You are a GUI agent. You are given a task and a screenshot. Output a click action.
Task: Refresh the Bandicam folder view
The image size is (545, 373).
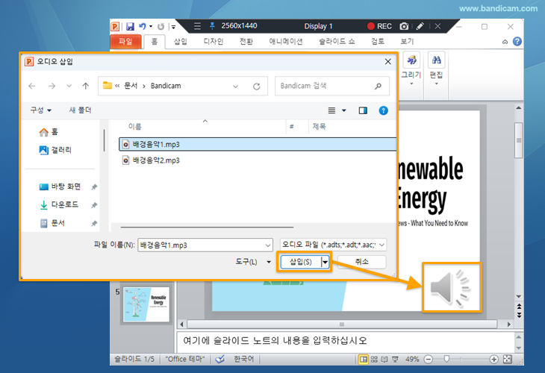tap(257, 86)
